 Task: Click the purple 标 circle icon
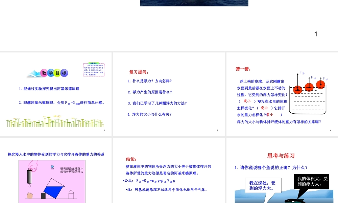(x=65, y=73)
